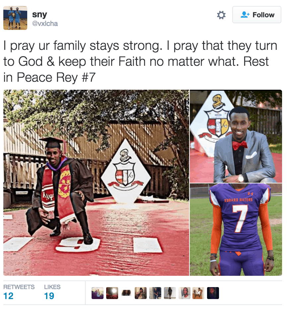290x311 pixels.
Task: Open the first liker avatar
Action: (x=98, y=293)
